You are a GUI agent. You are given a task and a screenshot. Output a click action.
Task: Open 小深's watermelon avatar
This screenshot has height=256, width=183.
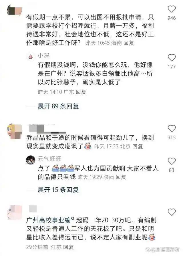(x=31, y=57)
